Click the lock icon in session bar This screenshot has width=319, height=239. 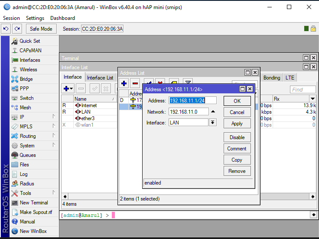tap(313, 29)
